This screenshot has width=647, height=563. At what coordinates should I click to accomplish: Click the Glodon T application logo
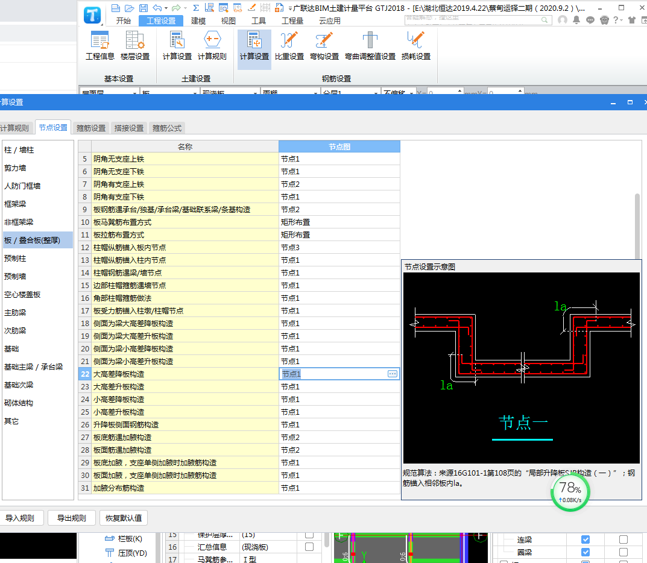point(92,16)
